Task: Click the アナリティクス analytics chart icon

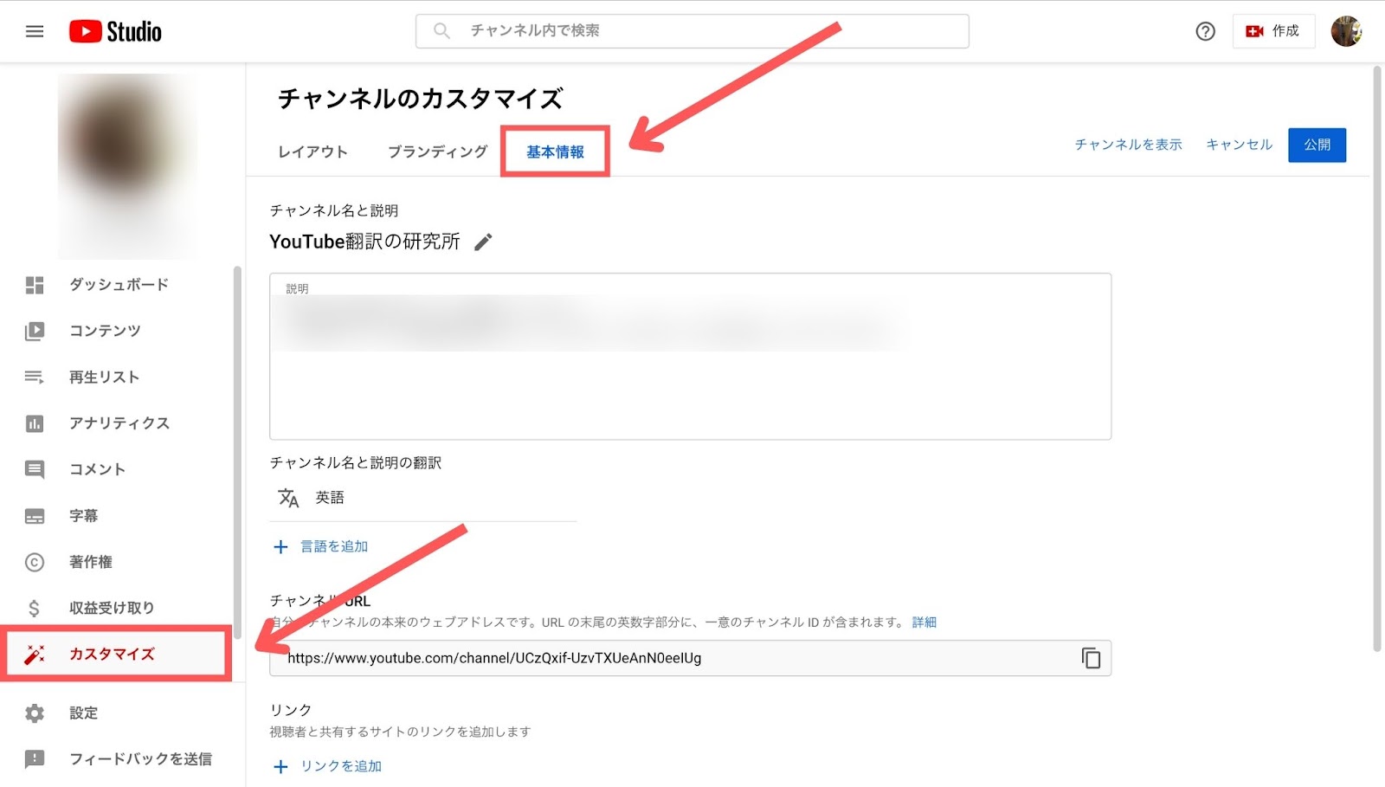Action: (x=35, y=423)
